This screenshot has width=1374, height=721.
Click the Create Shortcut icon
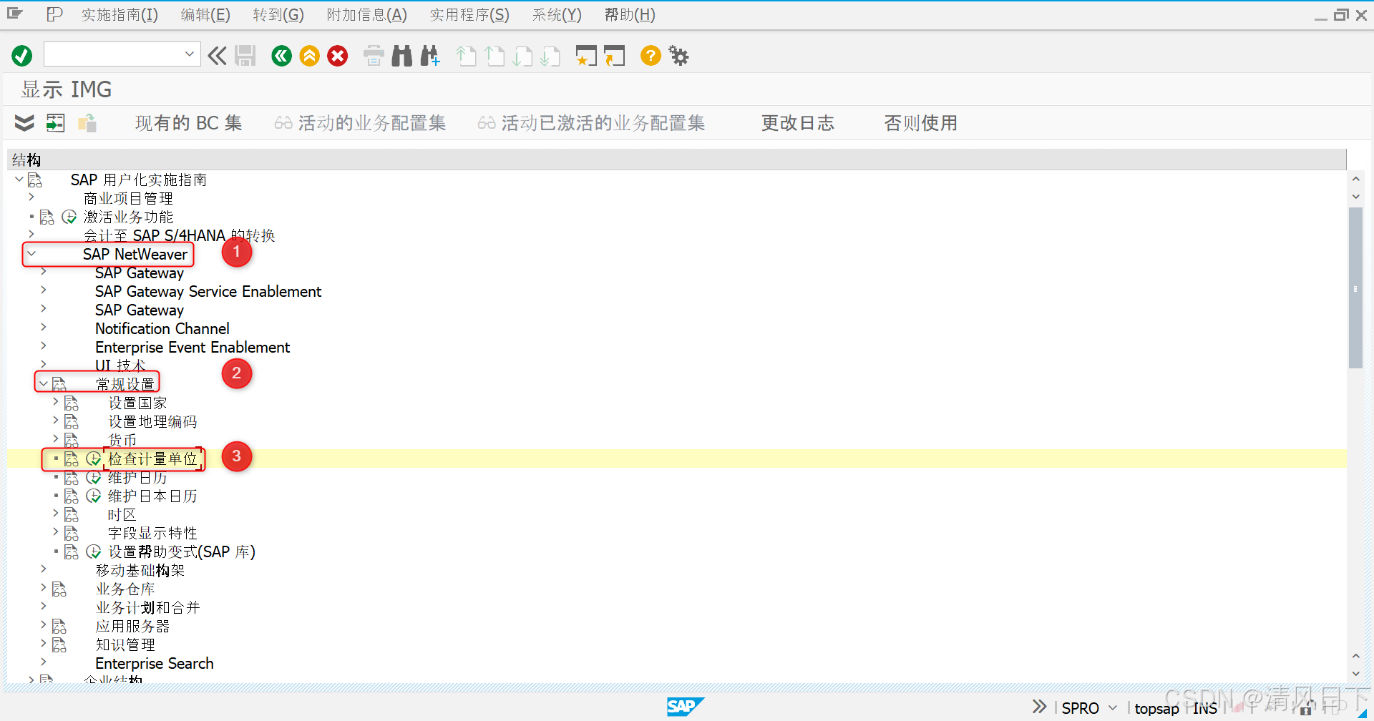tap(614, 56)
